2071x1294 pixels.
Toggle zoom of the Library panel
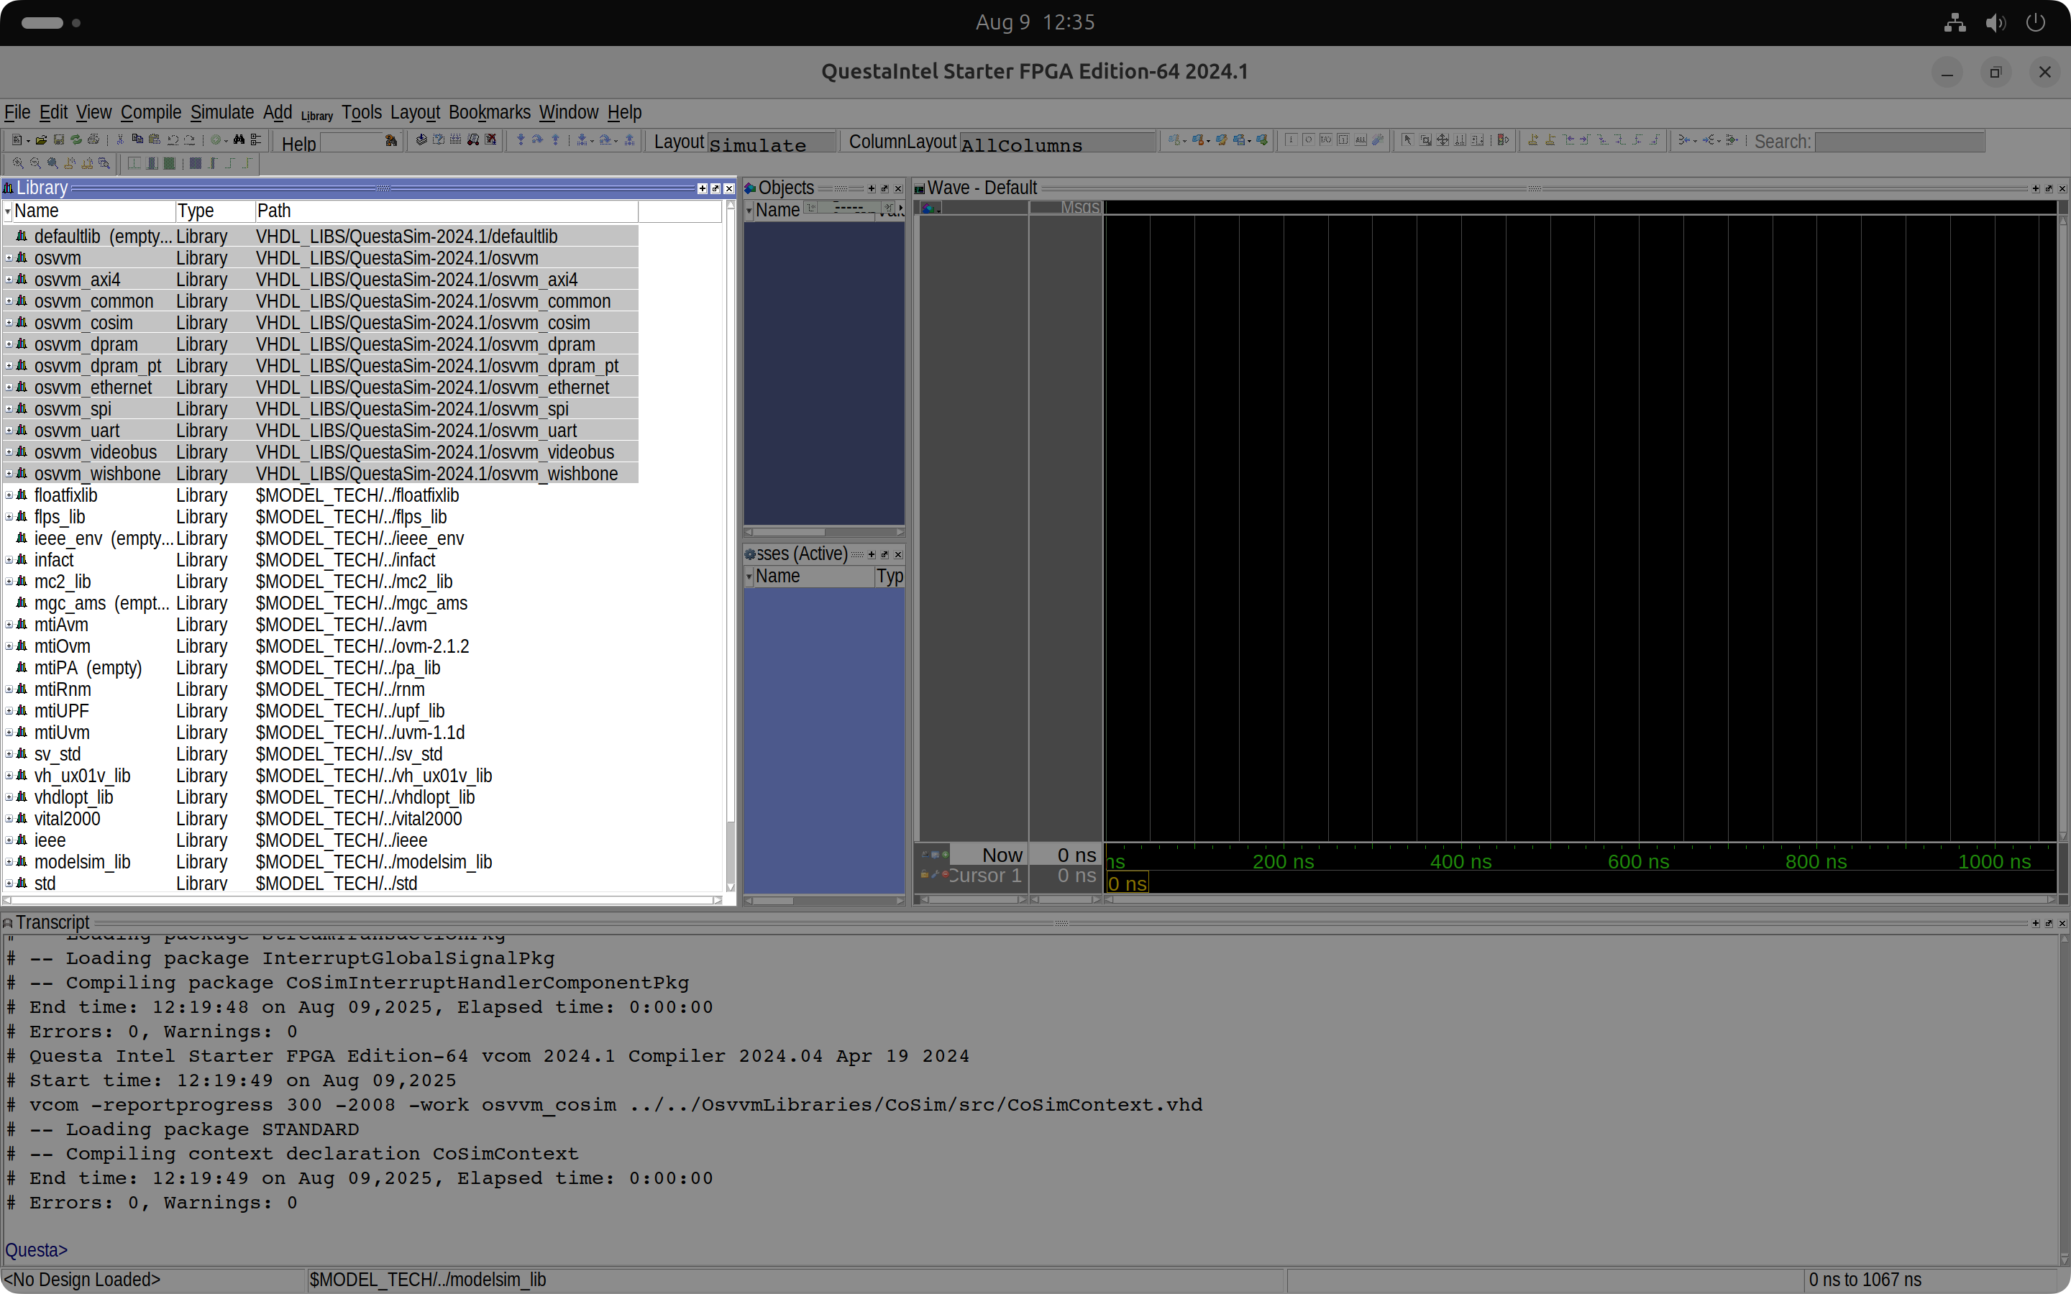[703, 188]
